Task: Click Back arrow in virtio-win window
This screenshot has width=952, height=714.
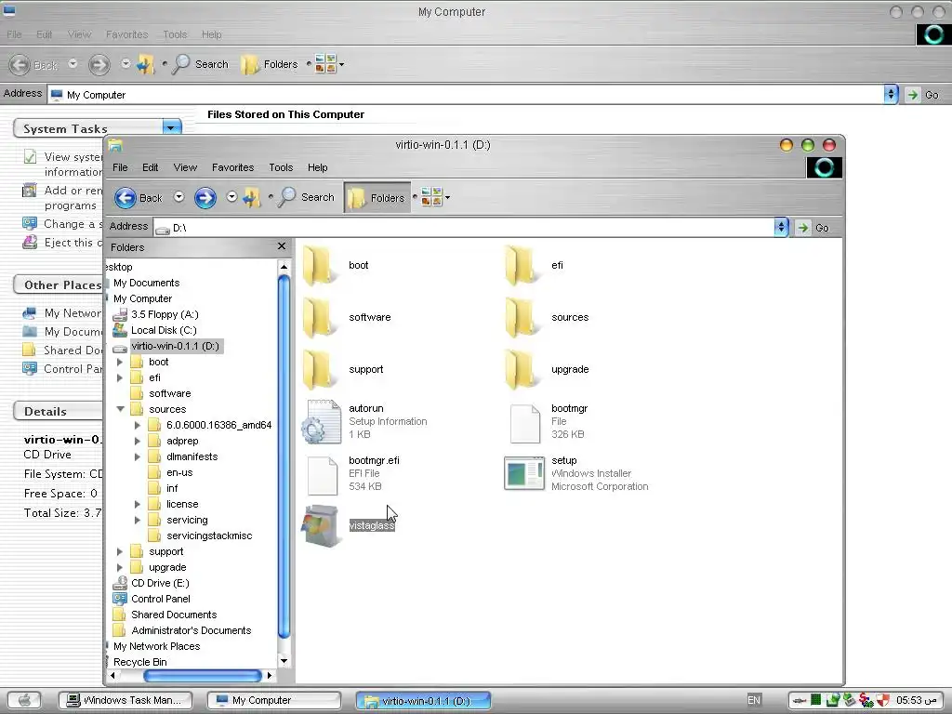Action: (x=126, y=198)
